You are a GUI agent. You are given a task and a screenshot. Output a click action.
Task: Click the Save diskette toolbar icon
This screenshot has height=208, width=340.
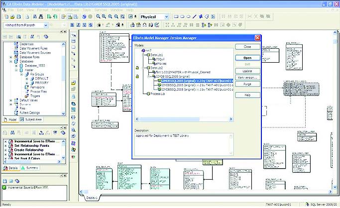point(18,16)
